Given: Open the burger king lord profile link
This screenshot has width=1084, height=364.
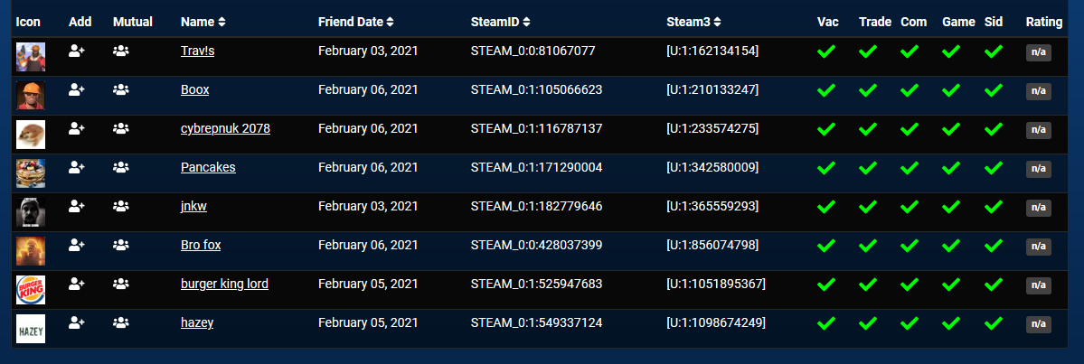Looking at the screenshot, I should (x=224, y=284).
